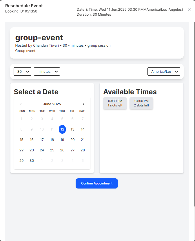Image resolution: width=195 pixels, height=241 pixels.
Task: Open the America/Los_Angeles timezone dropdown
Action: [x=164, y=71]
